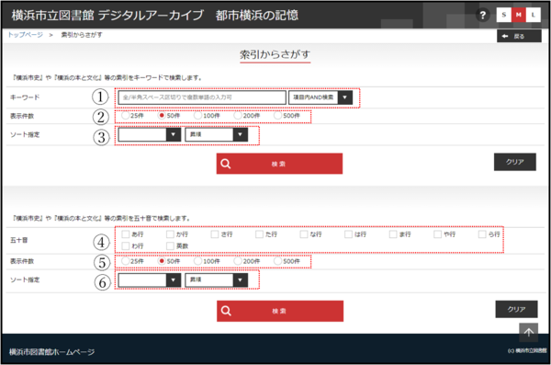551x365 pixels.
Task: Click the upper red 検索 search button
Action: coord(279,164)
